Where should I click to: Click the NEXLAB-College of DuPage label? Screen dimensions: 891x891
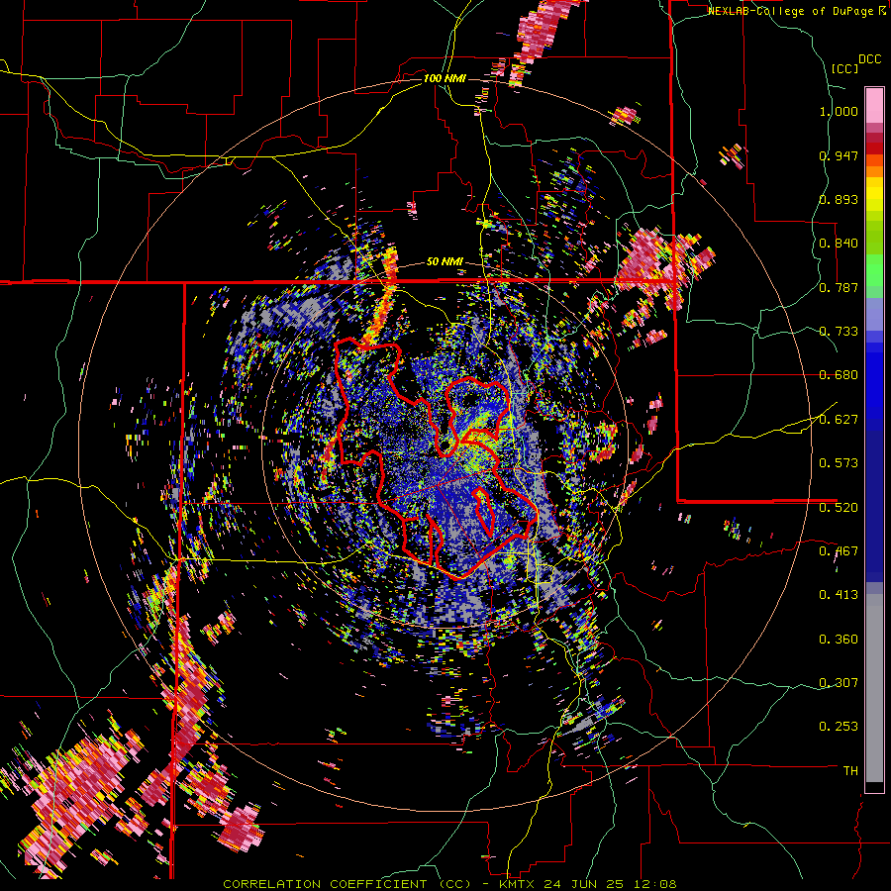tap(792, 11)
